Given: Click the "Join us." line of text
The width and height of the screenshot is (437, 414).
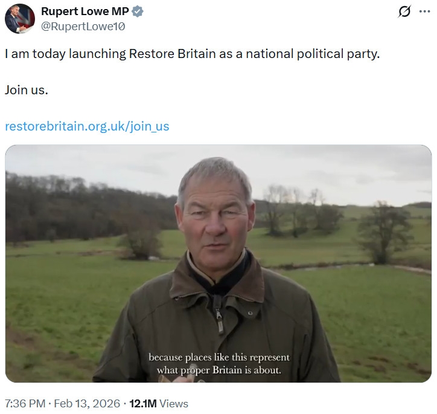Looking at the screenshot, I should [26, 90].
